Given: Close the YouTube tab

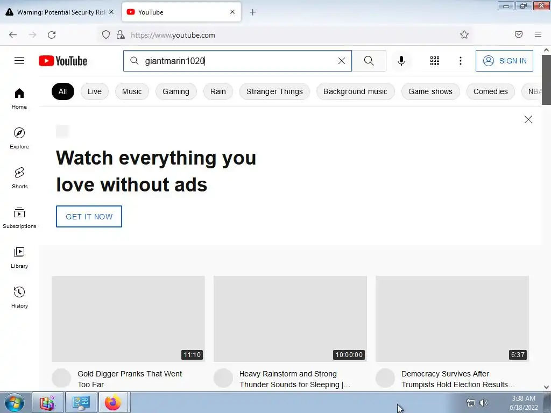Looking at the screenshot, I should 232,12.
